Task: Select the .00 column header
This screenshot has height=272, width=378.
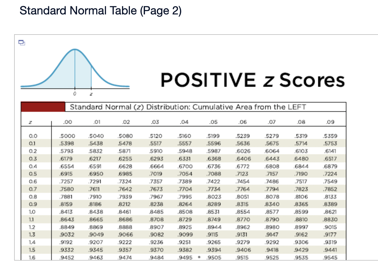Action: 67,122
